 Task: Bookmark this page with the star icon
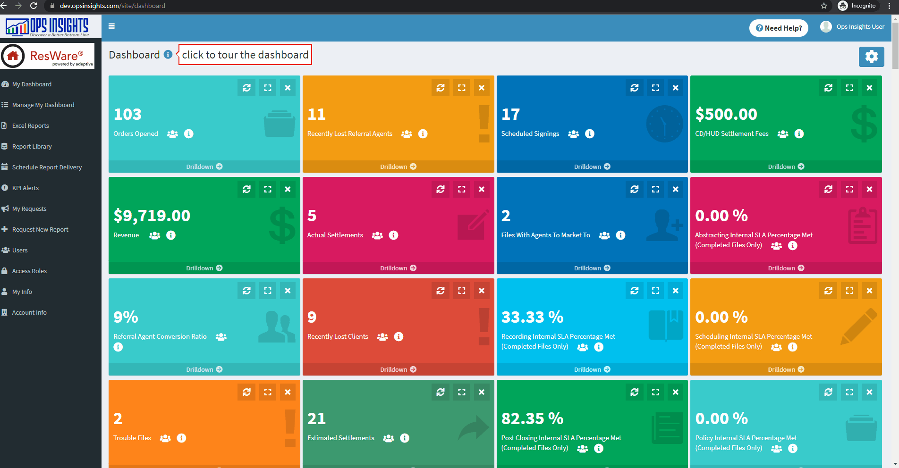pos(824,6)
